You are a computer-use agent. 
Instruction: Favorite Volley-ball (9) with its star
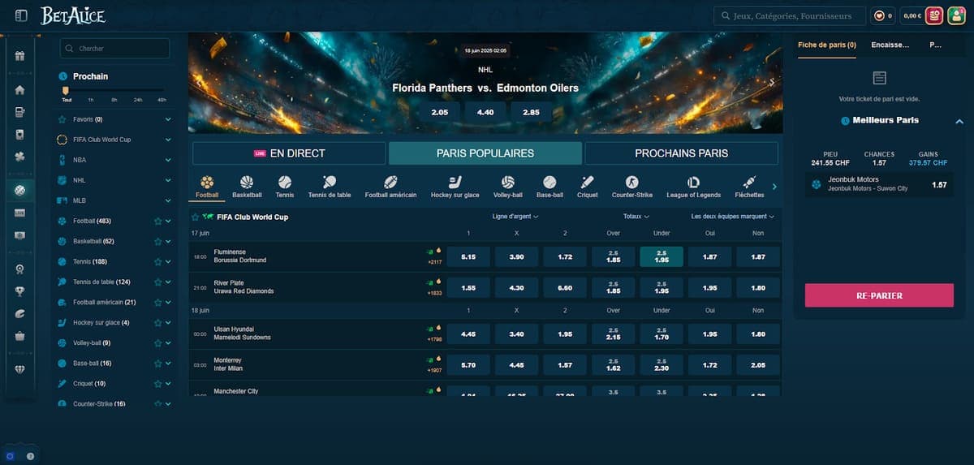[158, 342]
